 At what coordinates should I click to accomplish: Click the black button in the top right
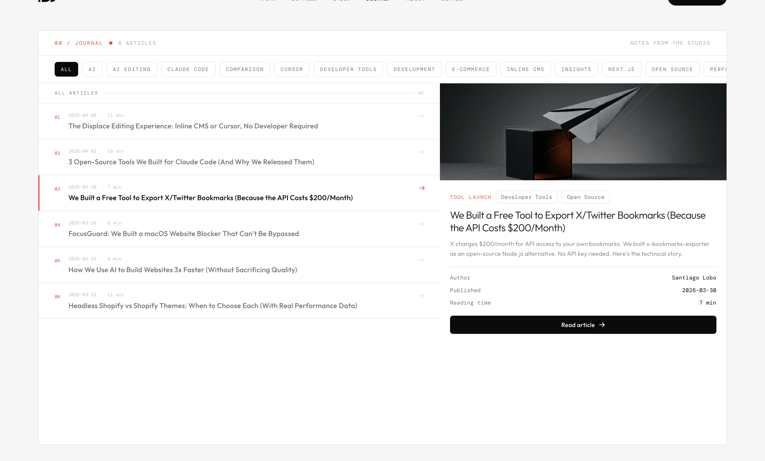pos(697,2)
